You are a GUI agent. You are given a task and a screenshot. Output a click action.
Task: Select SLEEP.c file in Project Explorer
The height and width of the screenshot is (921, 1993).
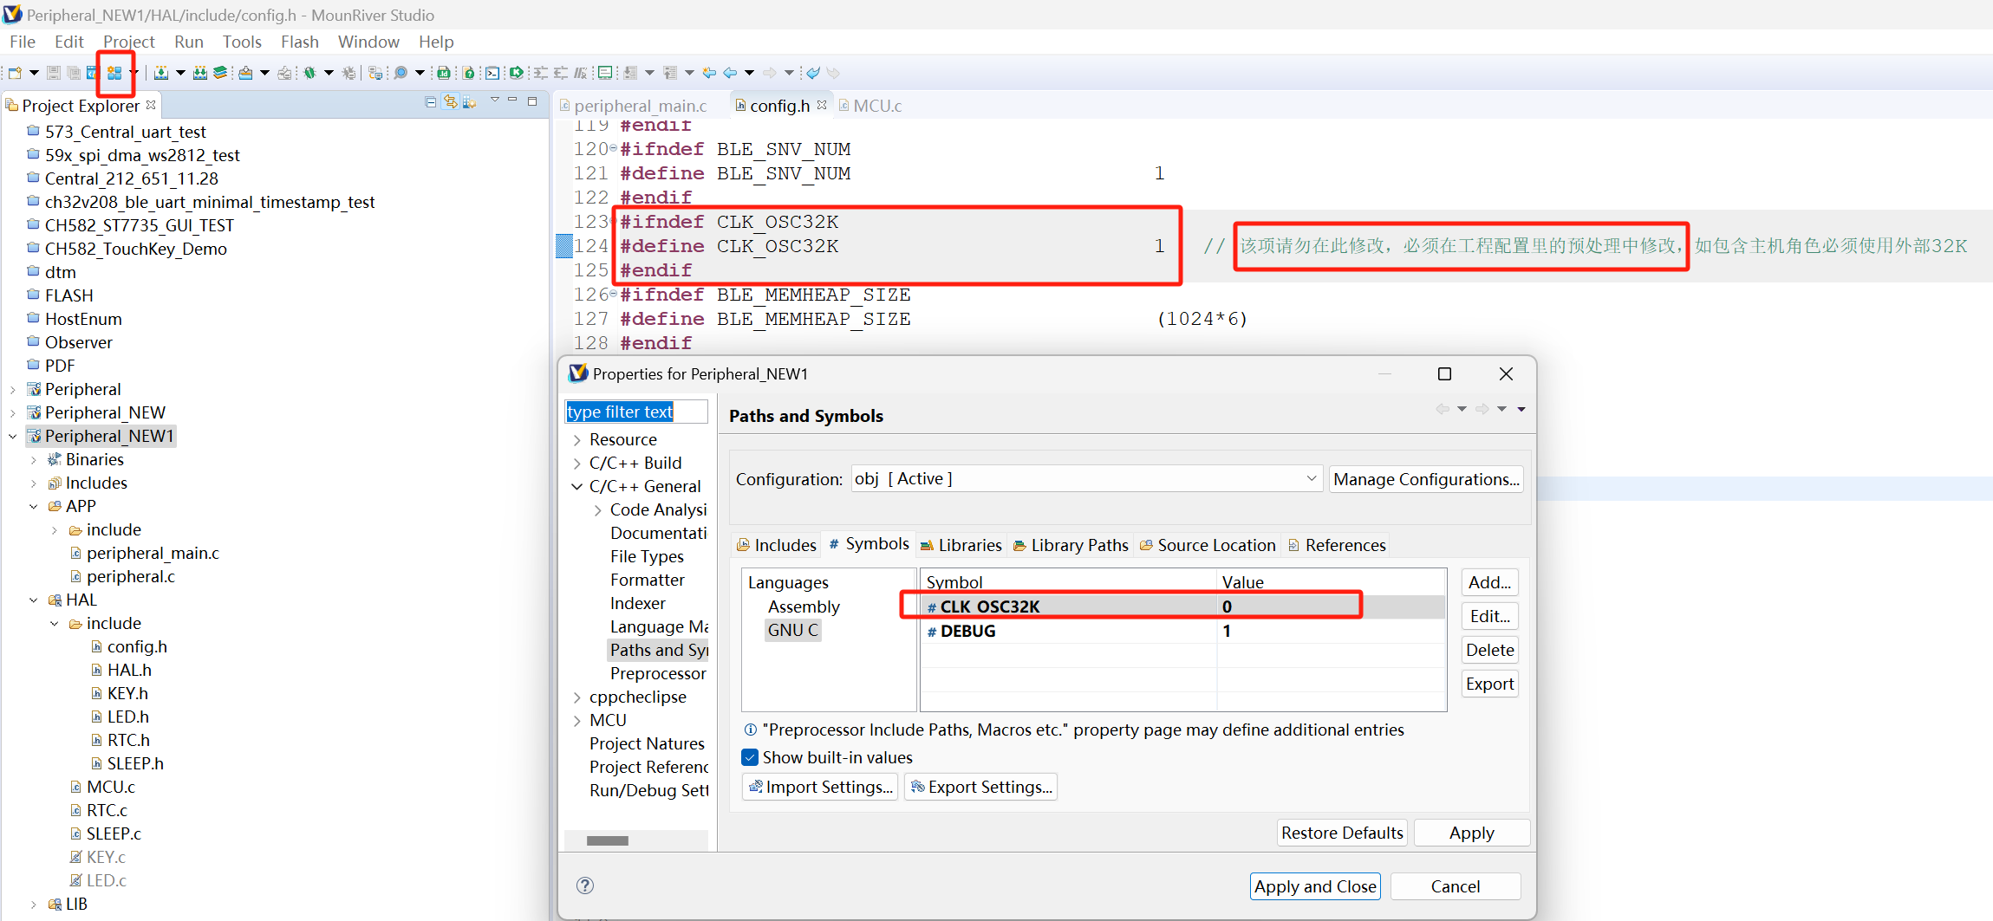(114, 833)
